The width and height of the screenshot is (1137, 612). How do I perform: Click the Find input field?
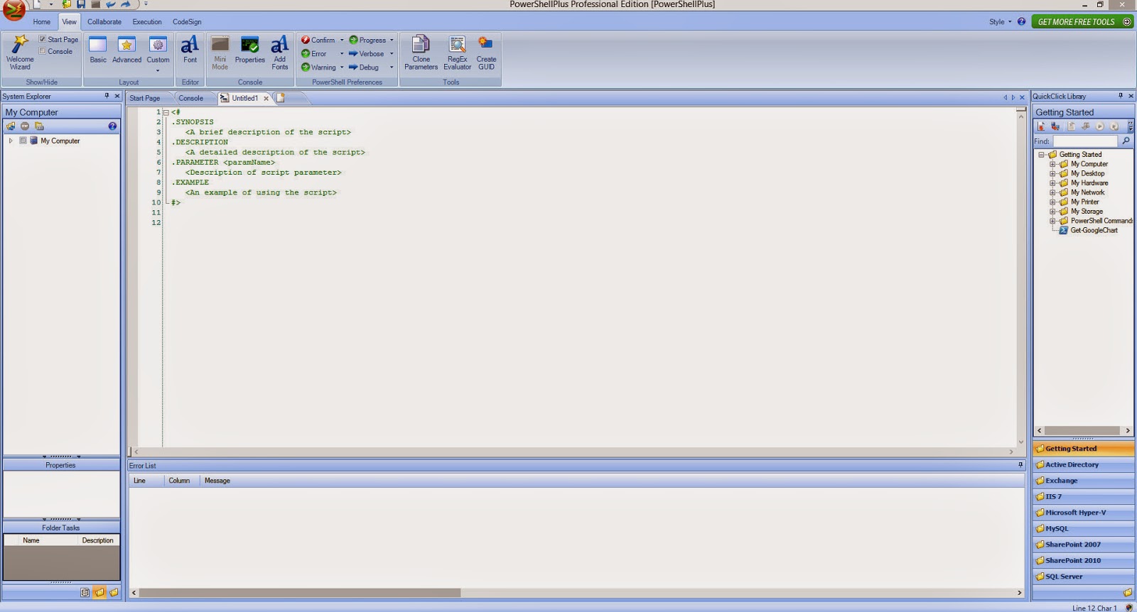click(x=1084, y=141)
